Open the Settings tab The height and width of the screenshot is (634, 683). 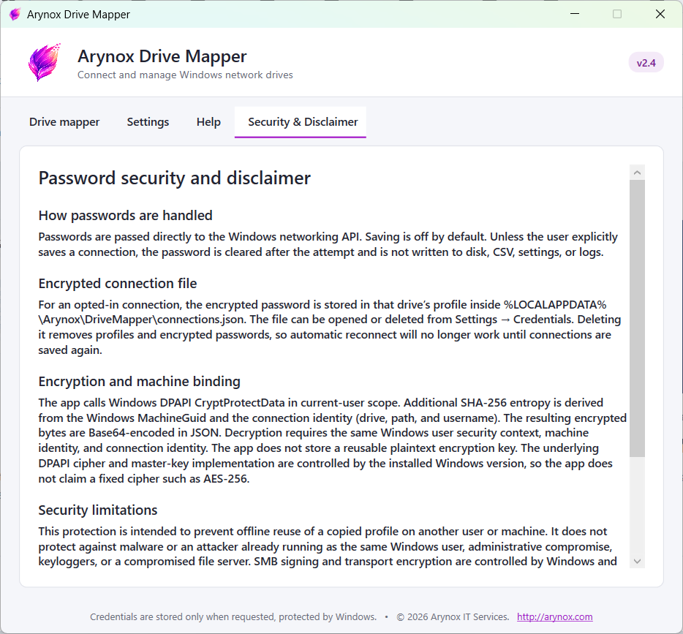(x=148, y=122)
